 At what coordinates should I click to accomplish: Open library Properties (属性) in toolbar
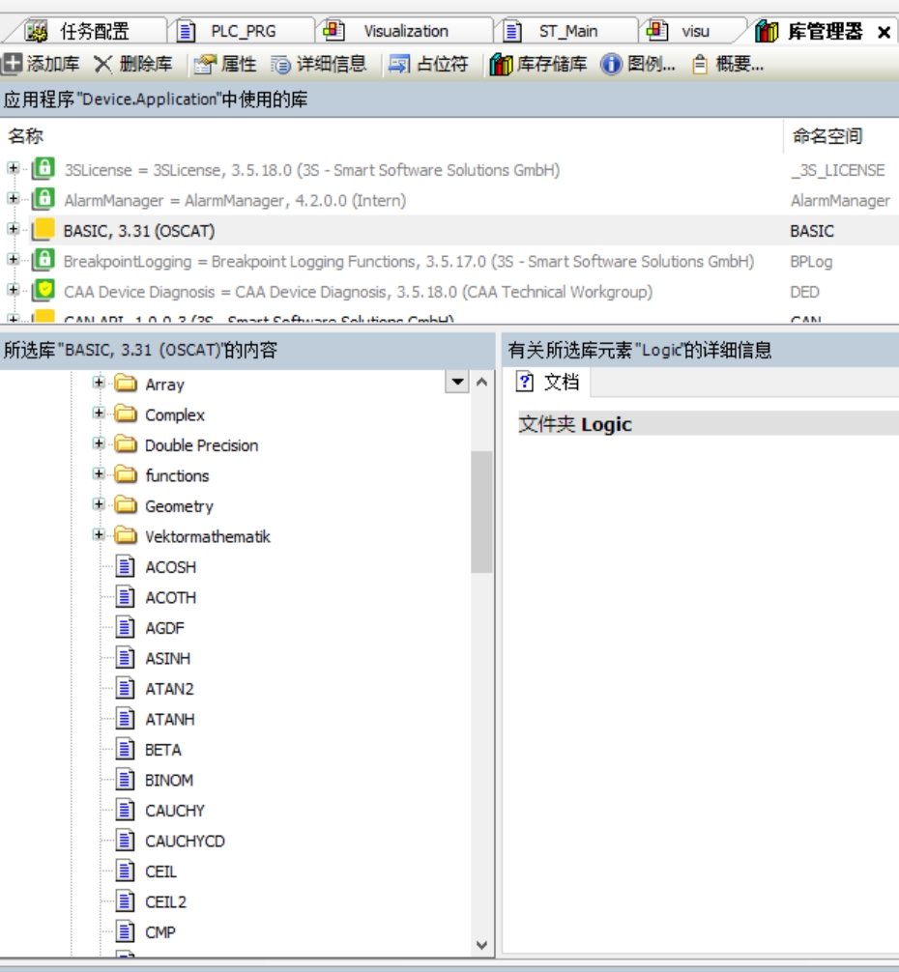204,65
